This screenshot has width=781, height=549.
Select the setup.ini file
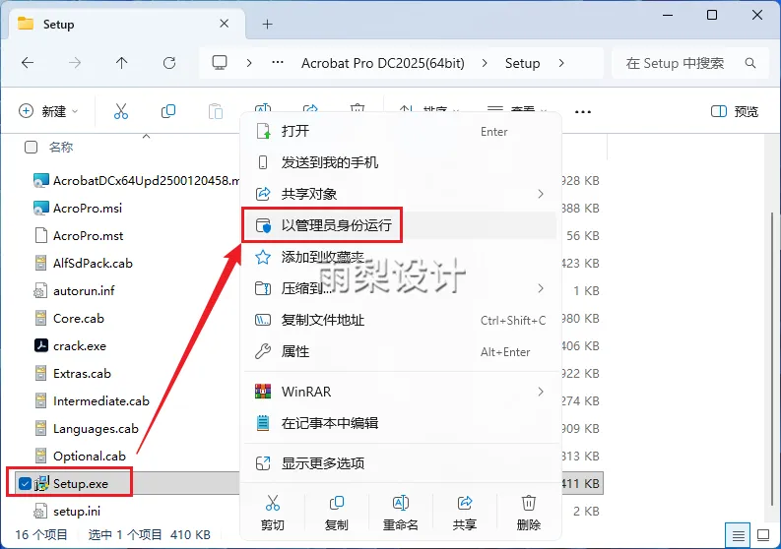click(x=67, y=512)
